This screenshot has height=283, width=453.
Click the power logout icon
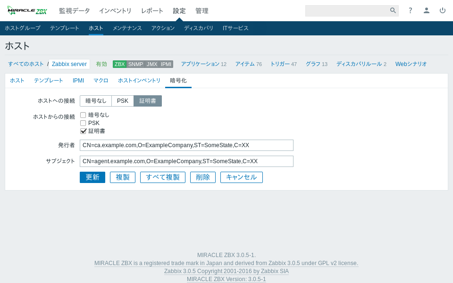[443, 10]
